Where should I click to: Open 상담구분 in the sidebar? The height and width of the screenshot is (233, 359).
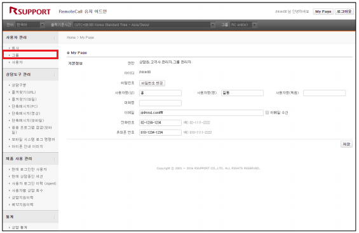pyautogui.click(x=19, y=85)
